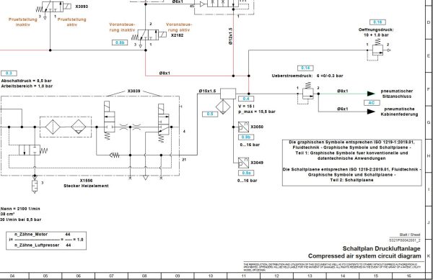
Task: Select the X3093 valve symbol
Action: click(x=54, y=6)
